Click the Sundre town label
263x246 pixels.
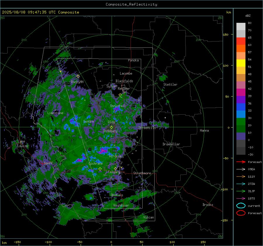[x=89, y=121]
